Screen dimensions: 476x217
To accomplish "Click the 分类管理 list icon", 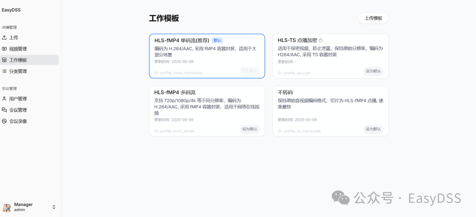I will pos(4,71).
